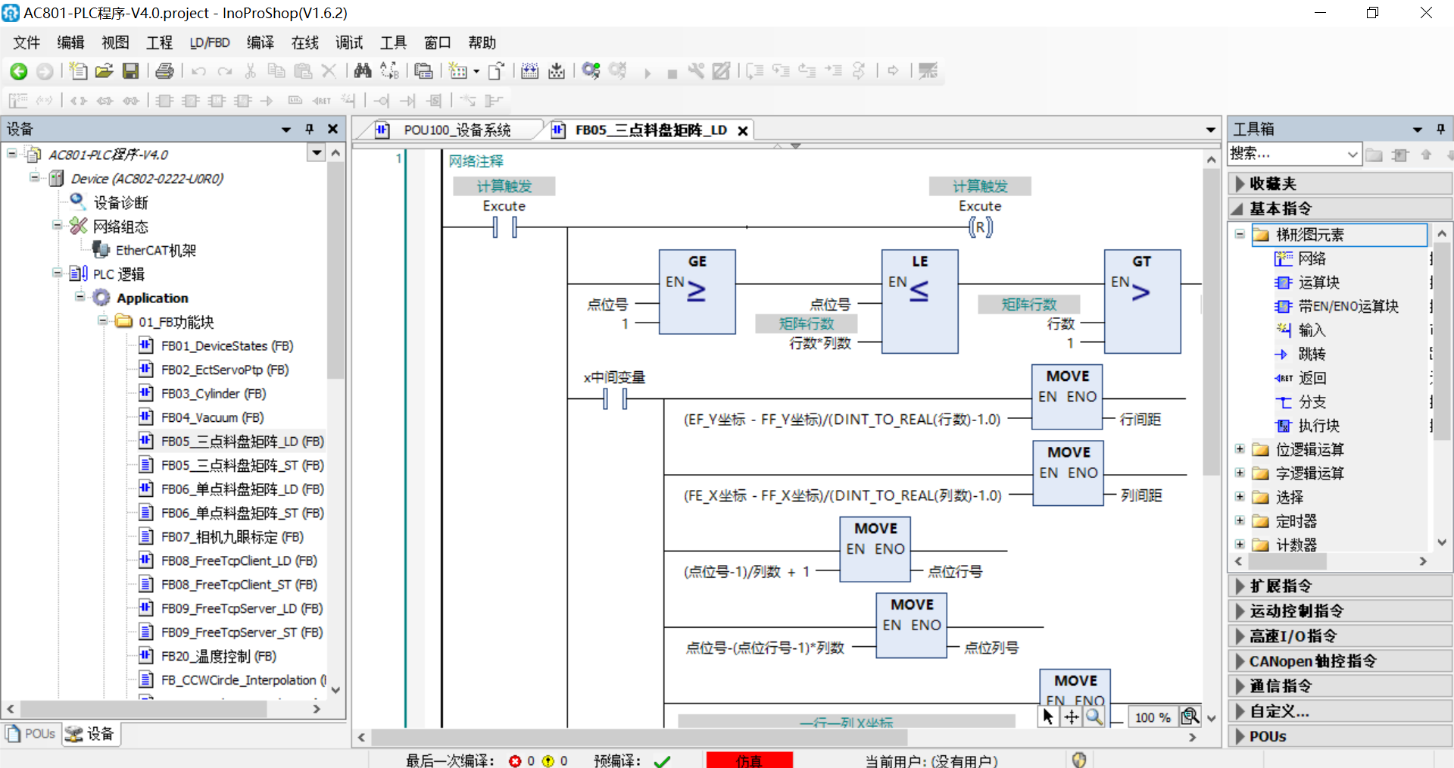Open the LD/FBD menu
This screenshot has width=1454, height=768.
click(x=210, y=42)
